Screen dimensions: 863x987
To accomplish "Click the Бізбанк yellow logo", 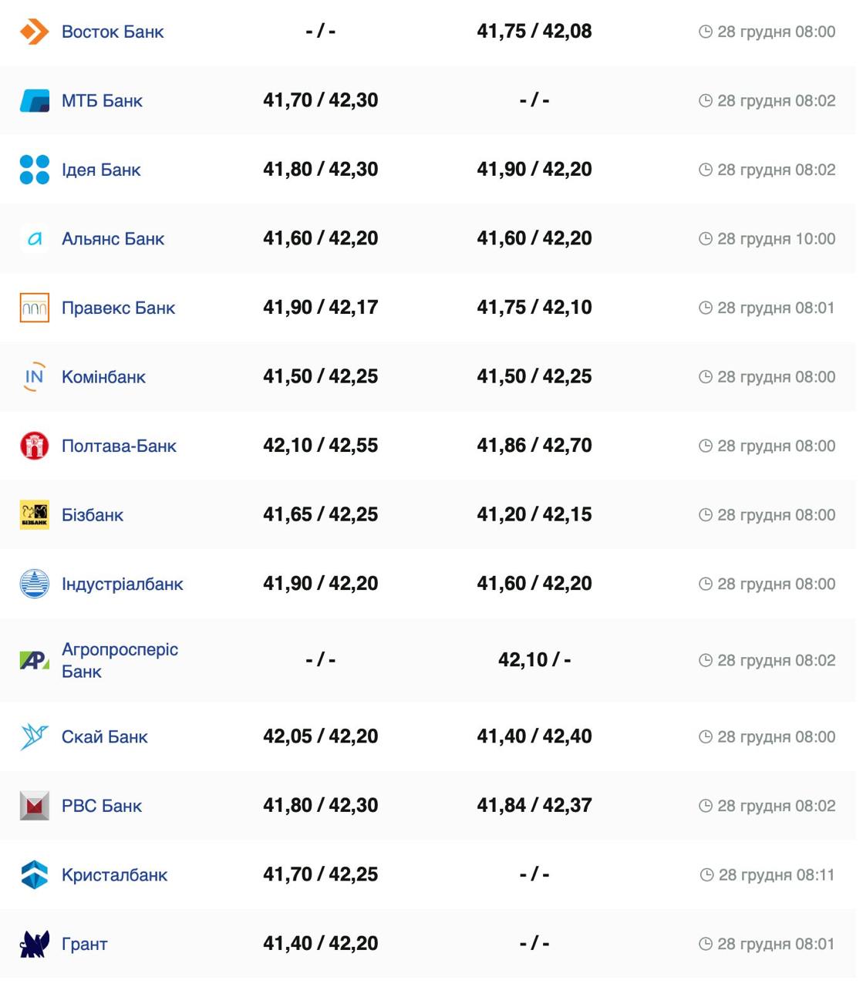I will (x=34, y=515).
